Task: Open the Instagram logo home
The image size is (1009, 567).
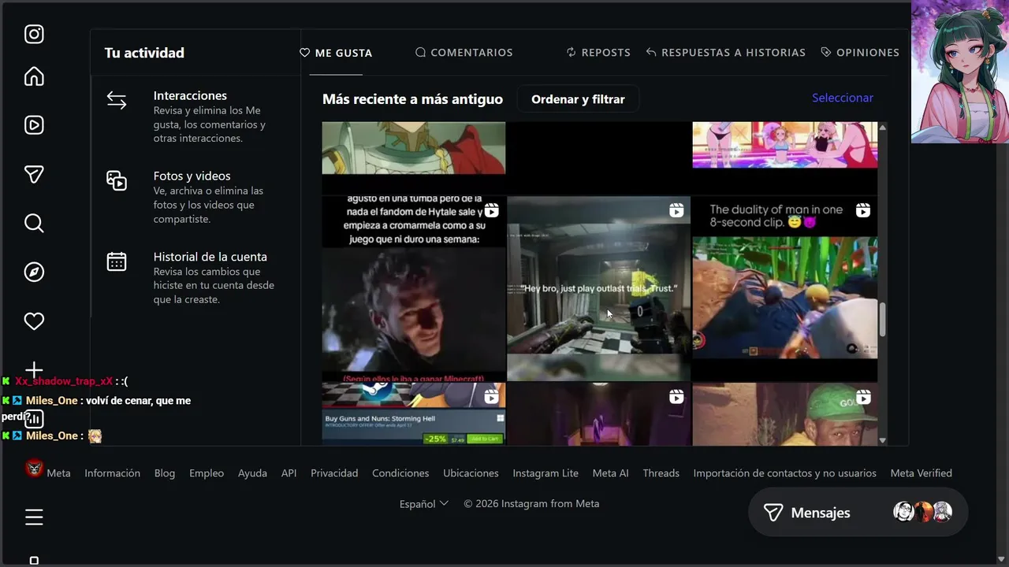Action: 34,34
